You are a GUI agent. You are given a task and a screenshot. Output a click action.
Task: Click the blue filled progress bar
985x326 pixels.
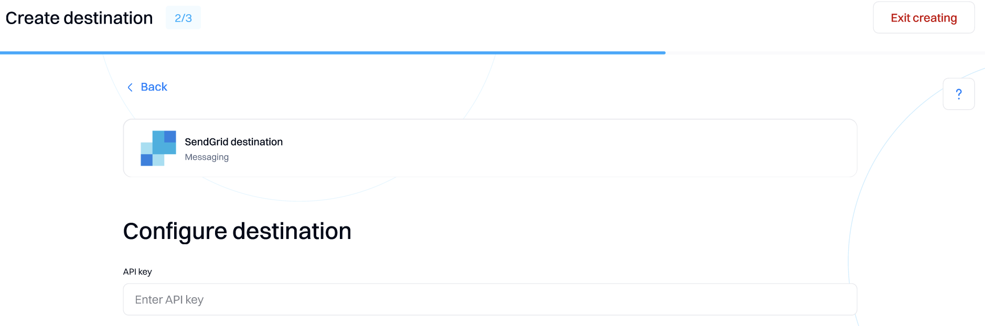333,53
